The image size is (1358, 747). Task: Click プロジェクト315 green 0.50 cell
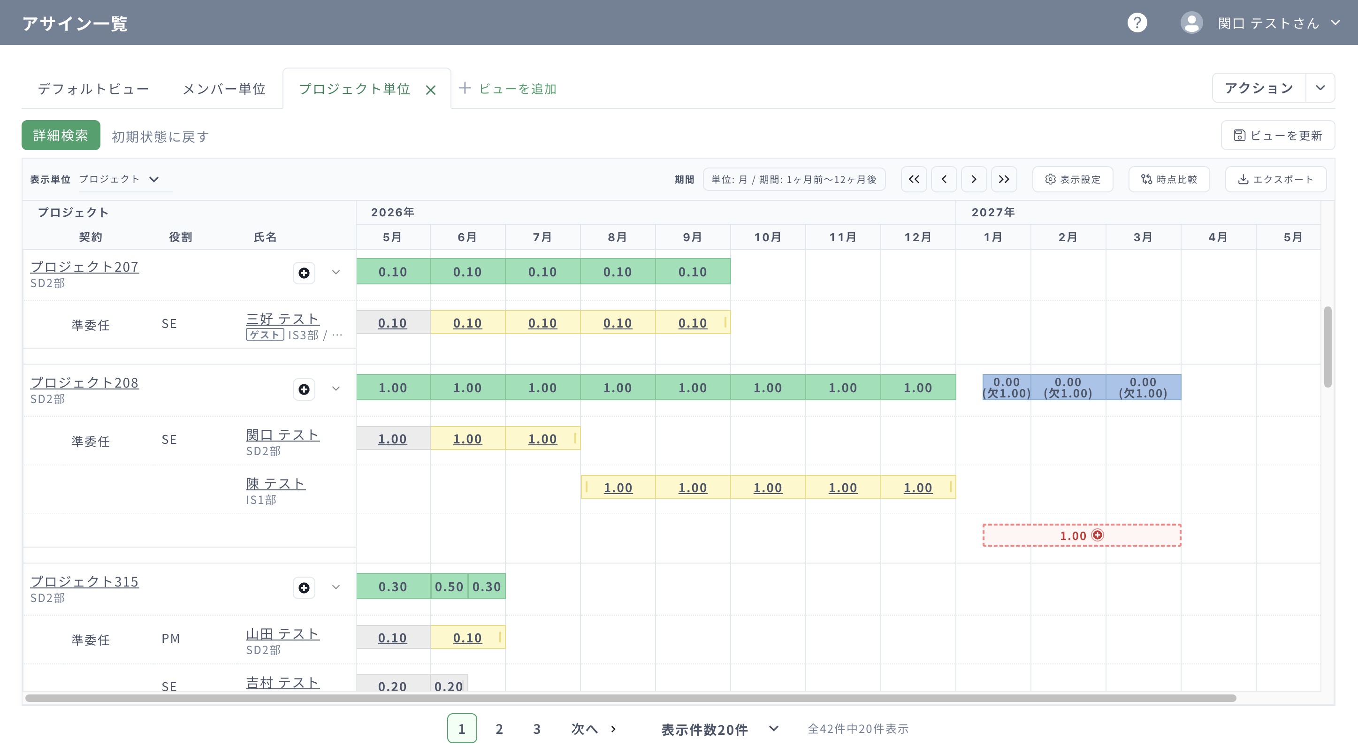[x=449, y=586]
